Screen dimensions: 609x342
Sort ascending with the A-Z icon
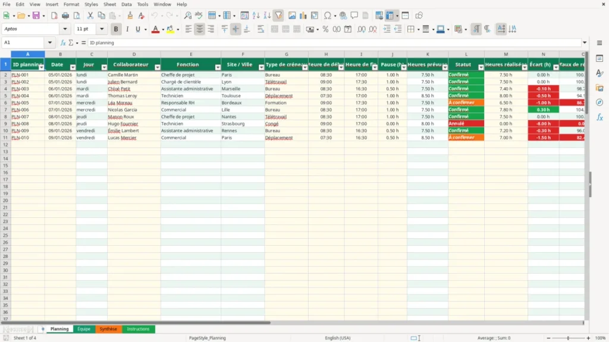tap(256, 15)
